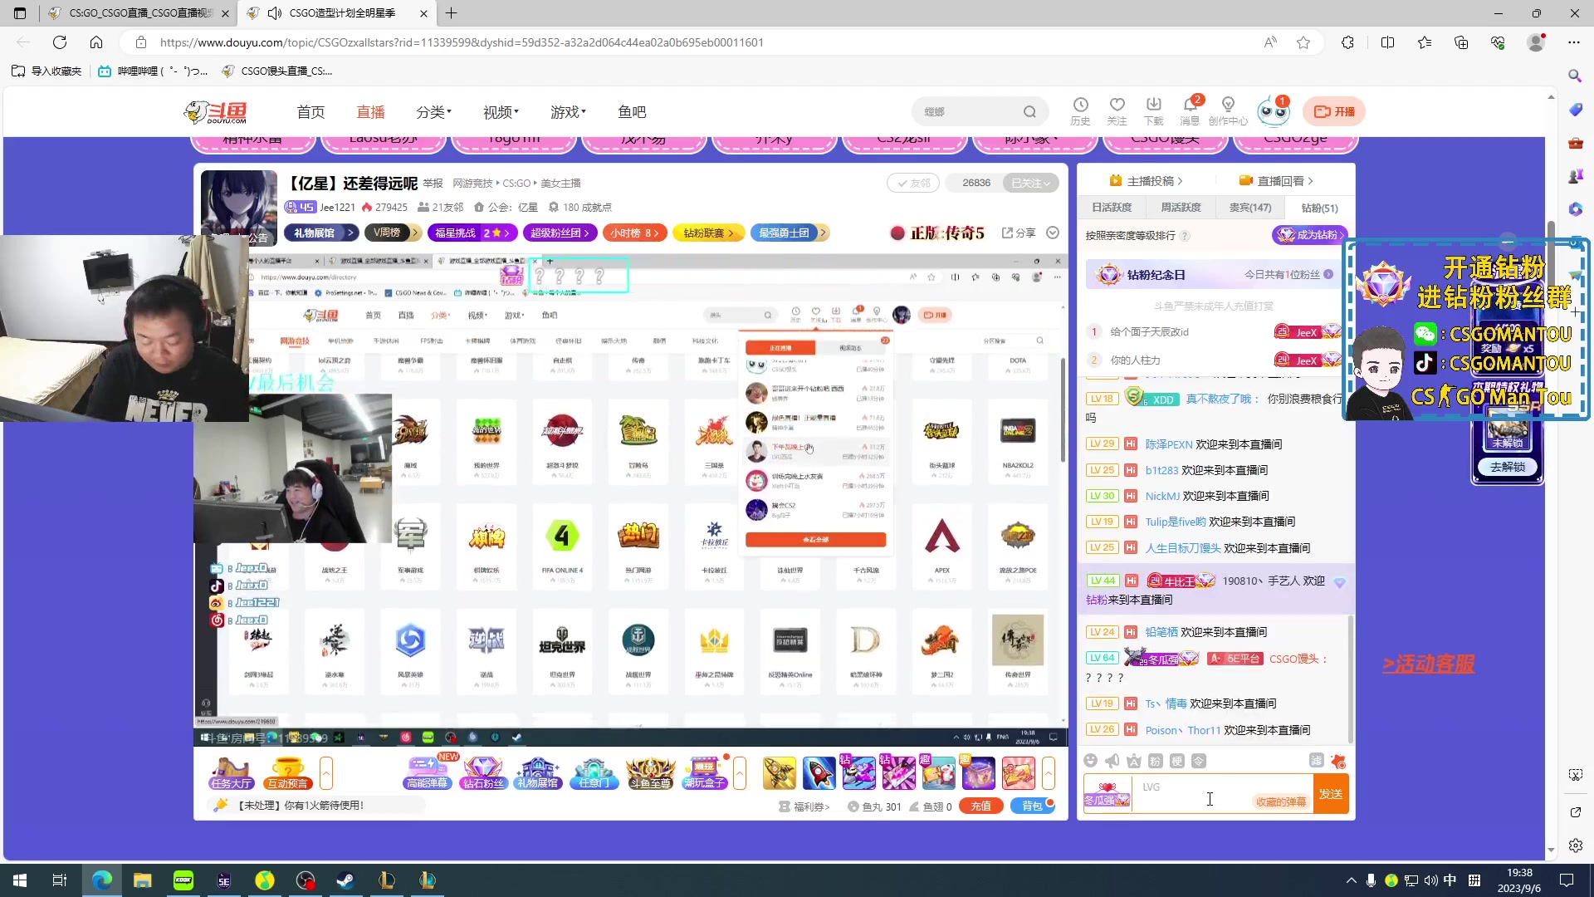Screen dimensions: 1594x897
Task: Open the 任意门 feature
Action: (x=594, y=772)
